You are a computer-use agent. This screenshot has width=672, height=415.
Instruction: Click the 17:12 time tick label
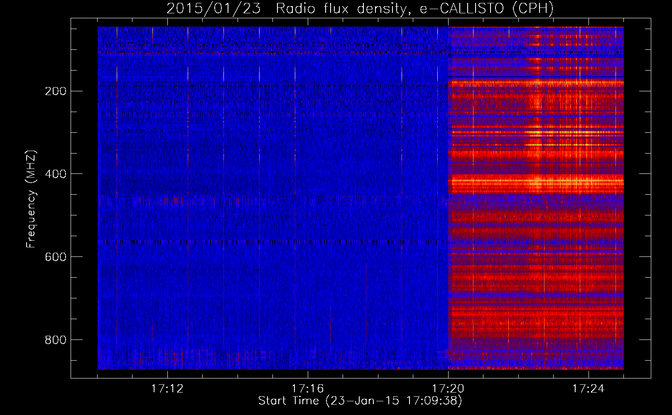[167, 389]
